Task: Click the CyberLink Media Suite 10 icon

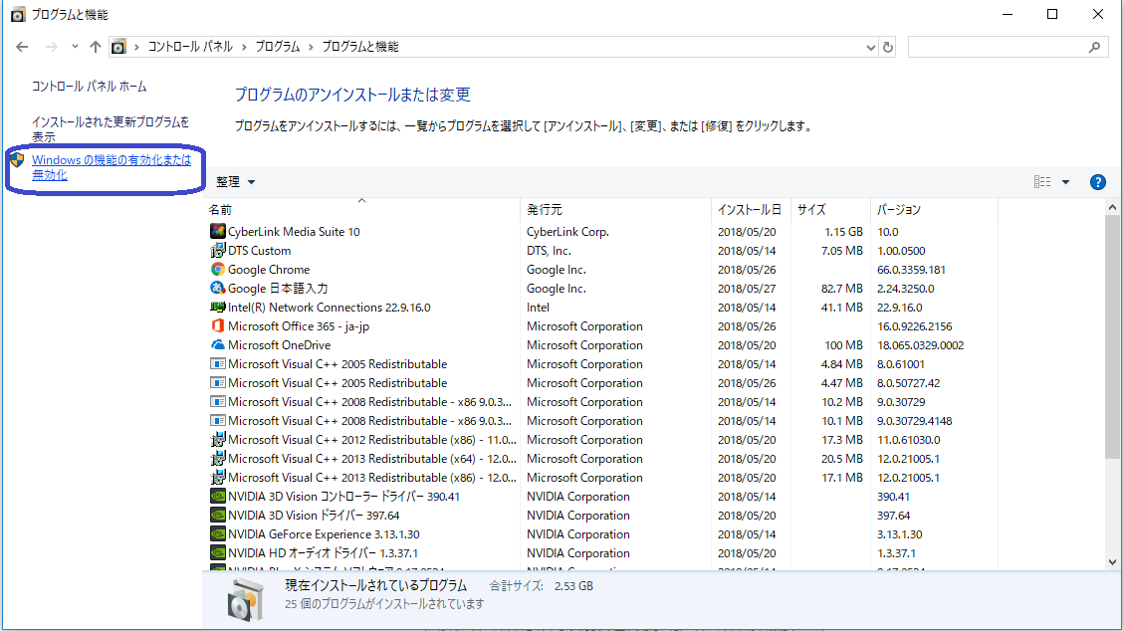Action: click(x=217, y=231)
